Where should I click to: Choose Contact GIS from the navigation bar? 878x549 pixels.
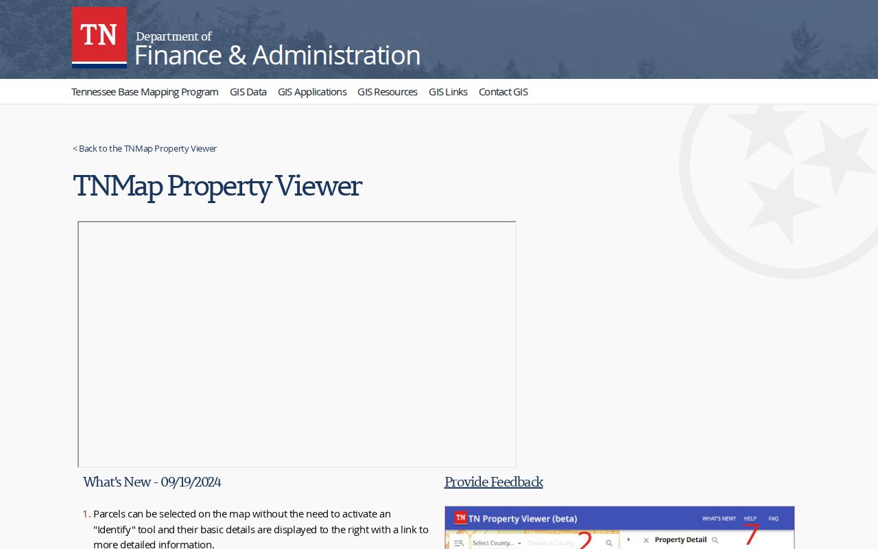coord(503,92)
